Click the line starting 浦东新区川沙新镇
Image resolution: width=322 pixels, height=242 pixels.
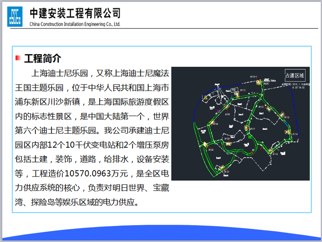(x=92, y=102)
